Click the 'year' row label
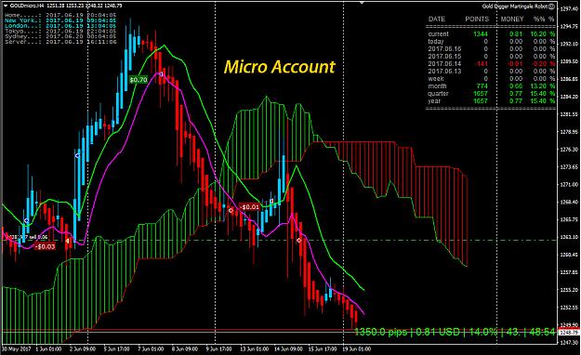581x355 pixels. pos(434,100)
